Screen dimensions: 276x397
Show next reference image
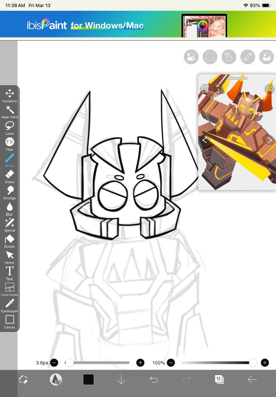(270, 140)
